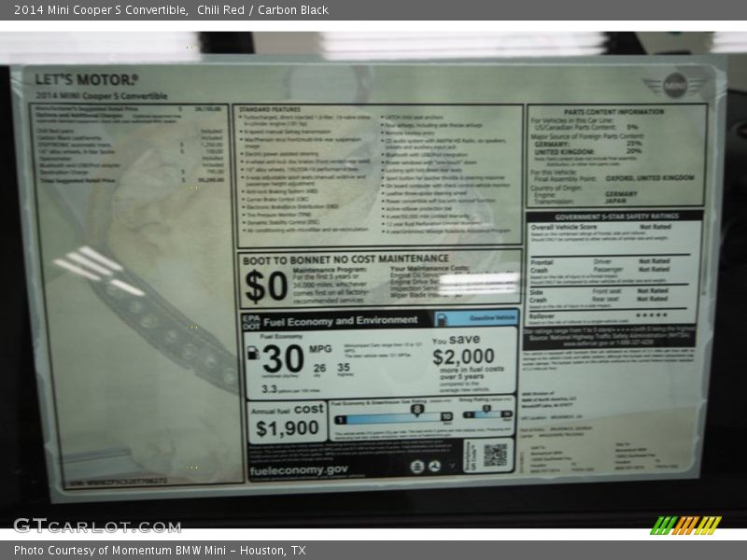Click the $2,000 fuel savings figure
The width and height of the screenshot is (747, 560).
(x=463, y=357)
